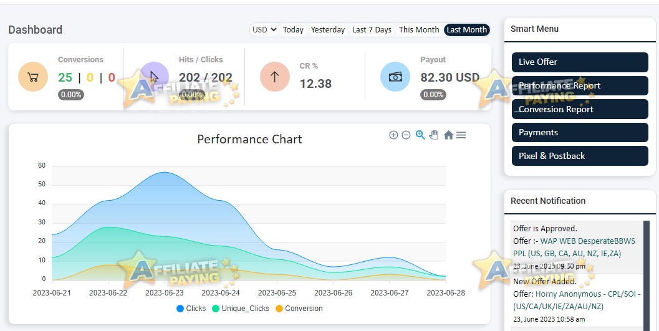The width and height of the screenshot is (659, 331).
Task: Activate the hand panning tool
Action: point(434,135)
